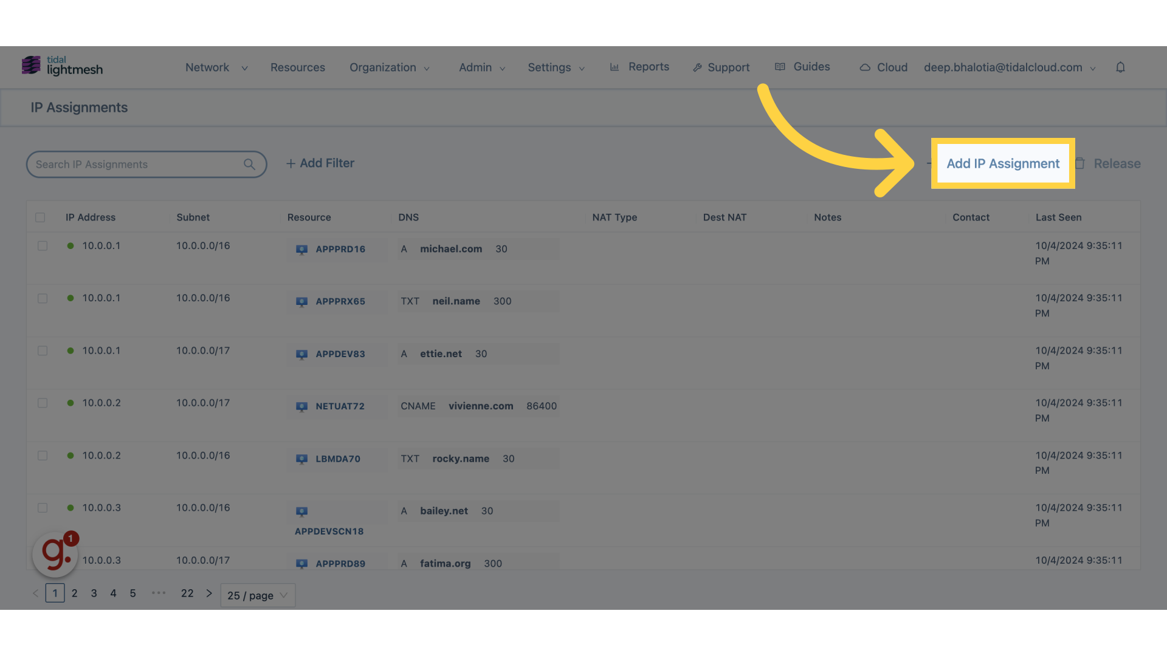Enable the select-all checkbox
1167x656 pixels.
click(x=40, y=217)
